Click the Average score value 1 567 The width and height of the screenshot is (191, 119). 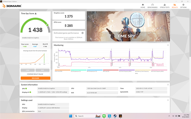35,46
